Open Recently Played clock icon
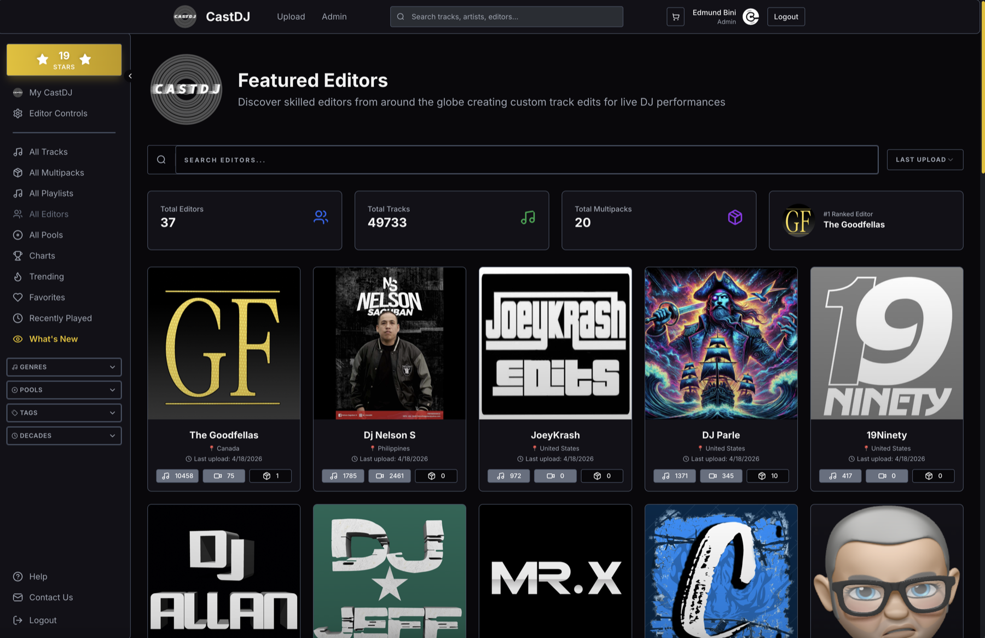Image resolution: width=985 pixels, height=638 pixels. (17, 318)
